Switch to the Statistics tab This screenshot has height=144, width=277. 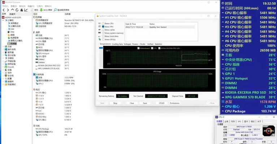pos(159,44)
